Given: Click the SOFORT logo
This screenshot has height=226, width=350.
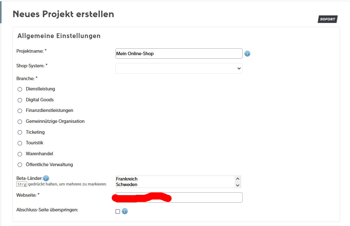Looking at the screenshot, I should pyautogui.click(x=328, y=19).
